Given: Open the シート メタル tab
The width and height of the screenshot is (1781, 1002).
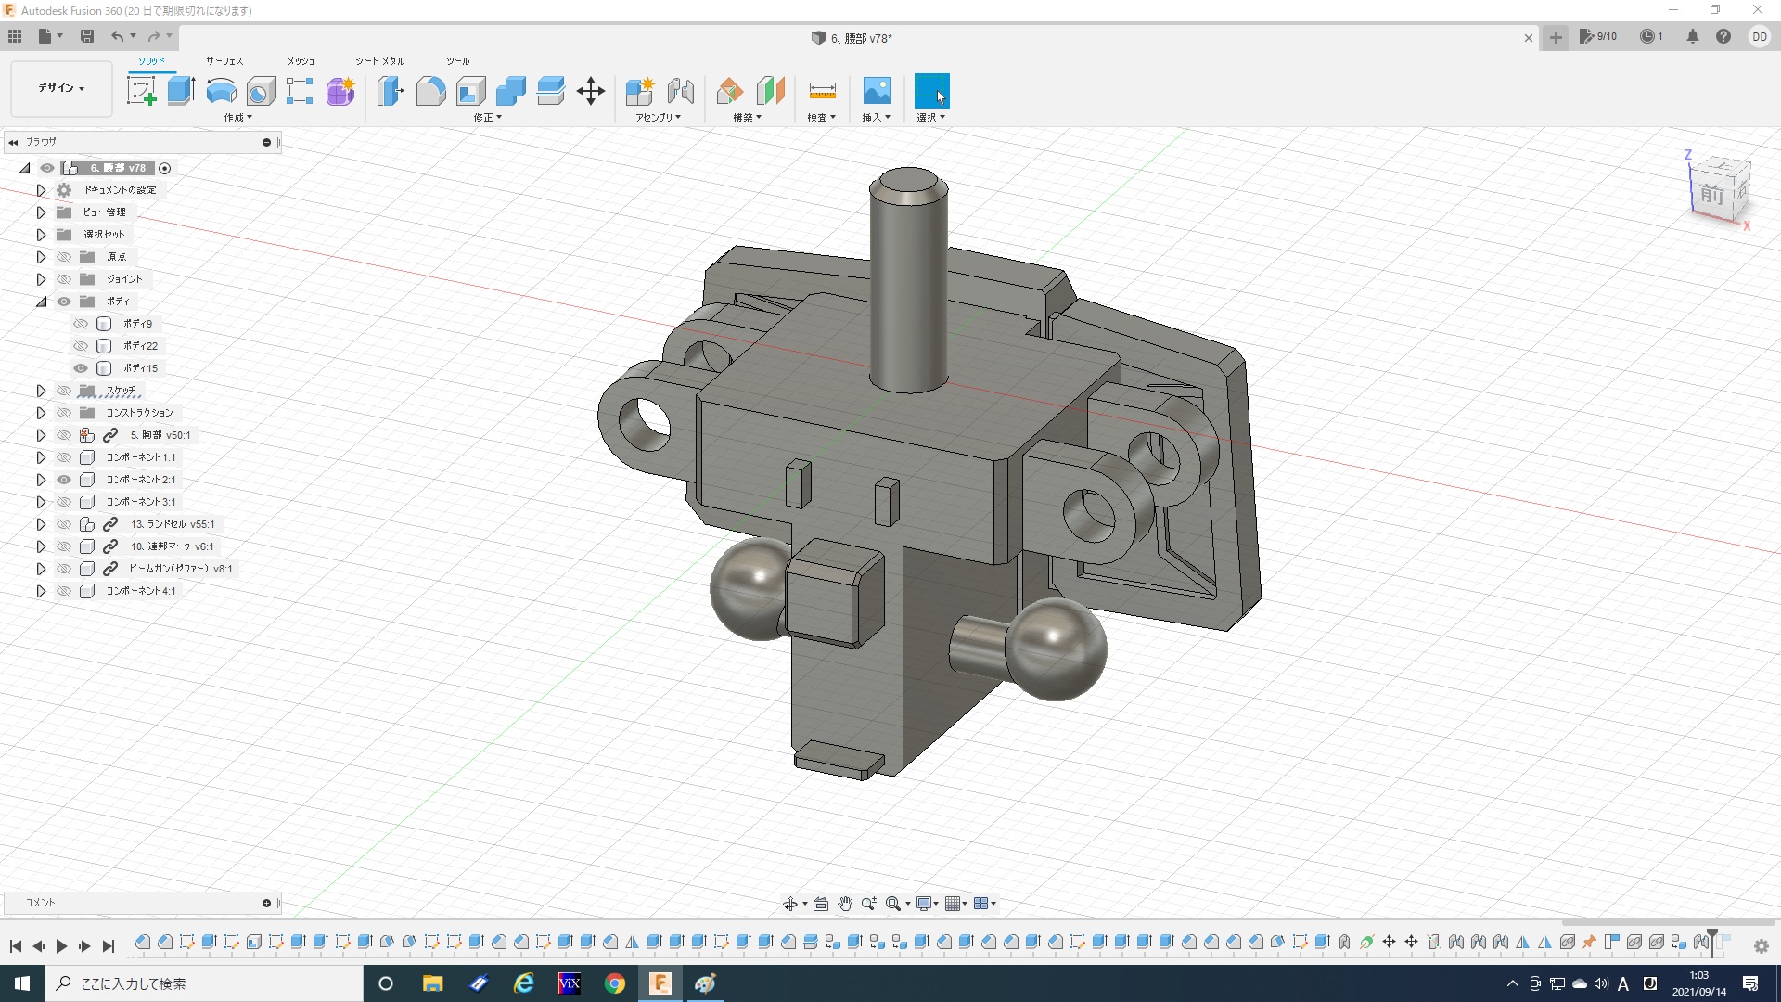Looking at the screenshot, I should (379, 61).
